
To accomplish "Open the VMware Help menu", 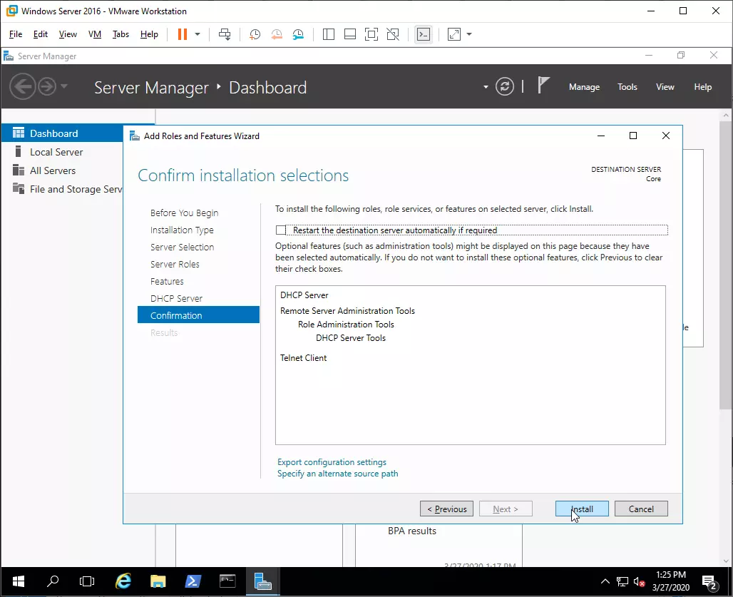I will click(149, 34).
